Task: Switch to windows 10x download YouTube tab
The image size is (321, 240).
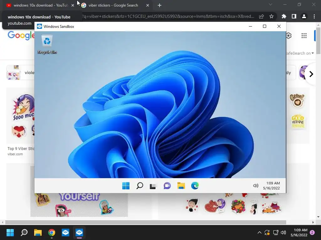Action: 41,5
